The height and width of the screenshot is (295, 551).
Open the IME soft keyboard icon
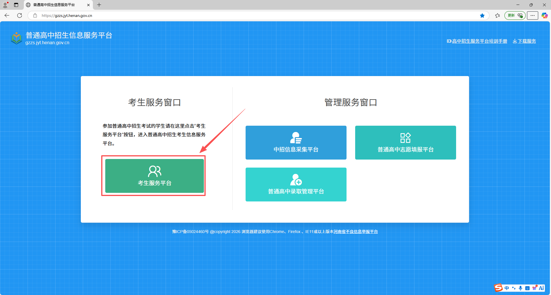(527, 288)
